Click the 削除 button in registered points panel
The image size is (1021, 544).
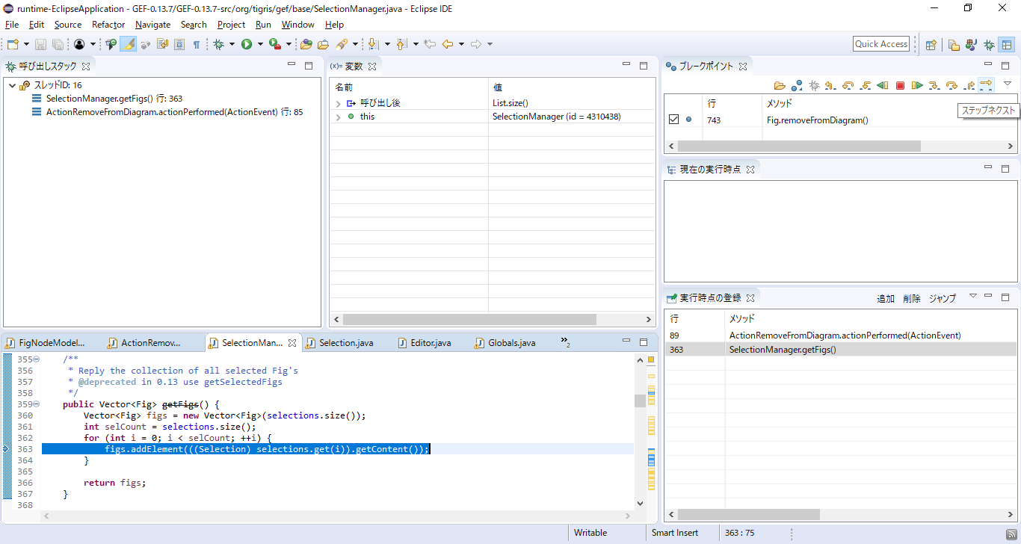click(912, 298)
